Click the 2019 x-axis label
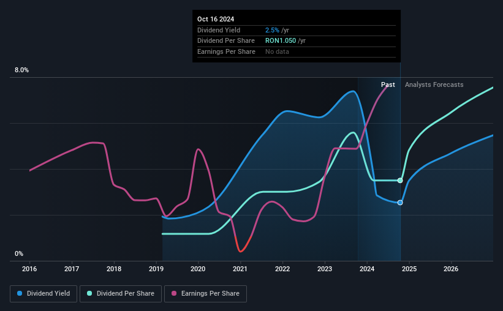Viewport: 503px width, 311px height. coord(156,269)
